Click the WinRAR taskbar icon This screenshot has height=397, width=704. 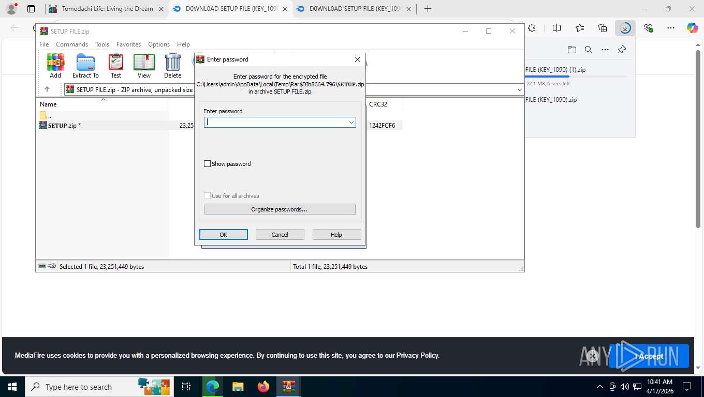(x=288, y=387)
